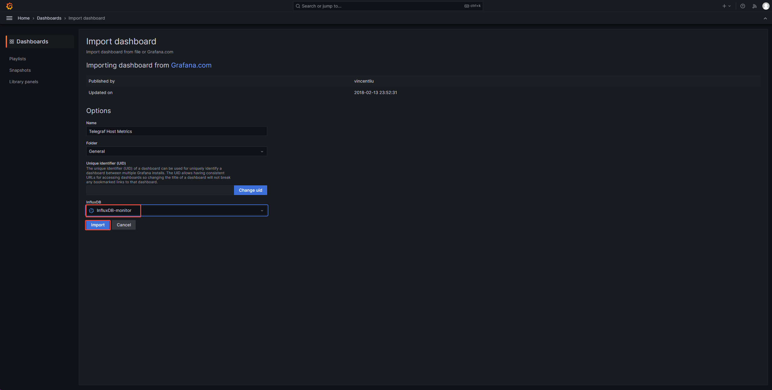Open the help question mark icon
Image resolution: width=772 pixels, height=390 pixels.
743,6
